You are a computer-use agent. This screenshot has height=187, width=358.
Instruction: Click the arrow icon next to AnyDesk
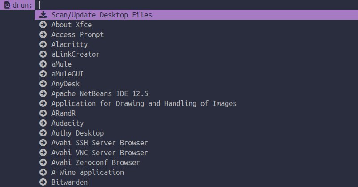click(x=43, y=84)
